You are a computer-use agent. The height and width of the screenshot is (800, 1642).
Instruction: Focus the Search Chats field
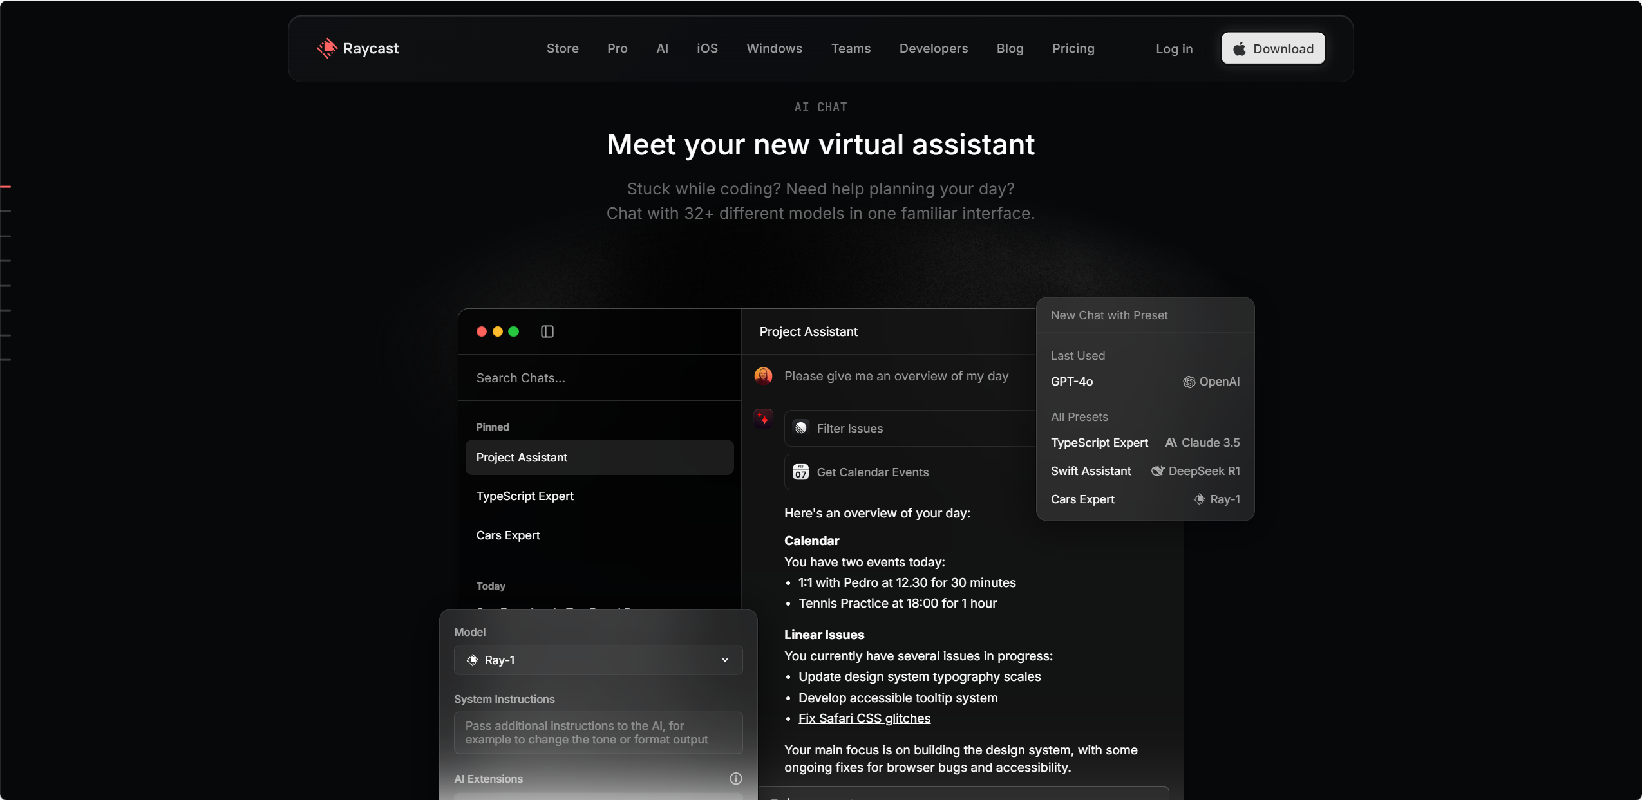pyautogui.click(x=599, y=378)
